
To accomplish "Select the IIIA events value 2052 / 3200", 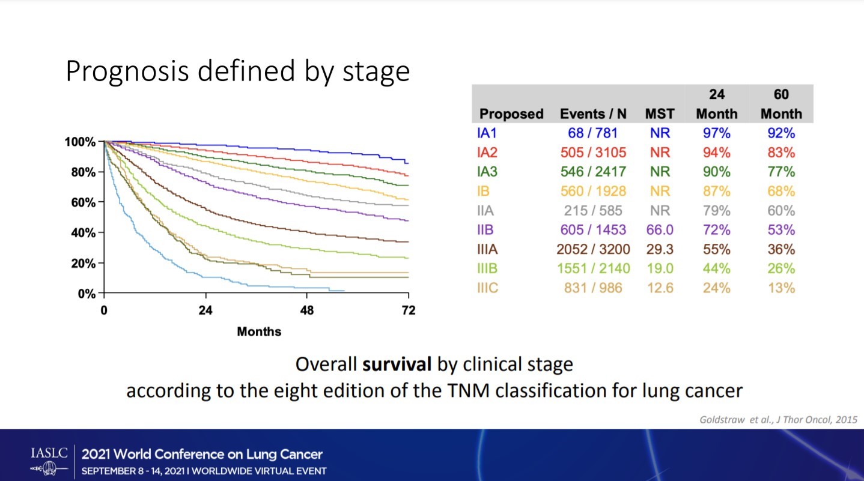I will (x=592, y=249).
